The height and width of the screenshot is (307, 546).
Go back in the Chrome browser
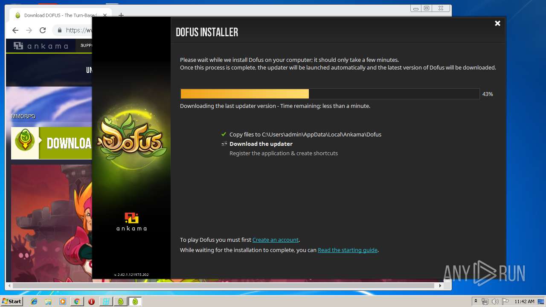pos(15,30)
